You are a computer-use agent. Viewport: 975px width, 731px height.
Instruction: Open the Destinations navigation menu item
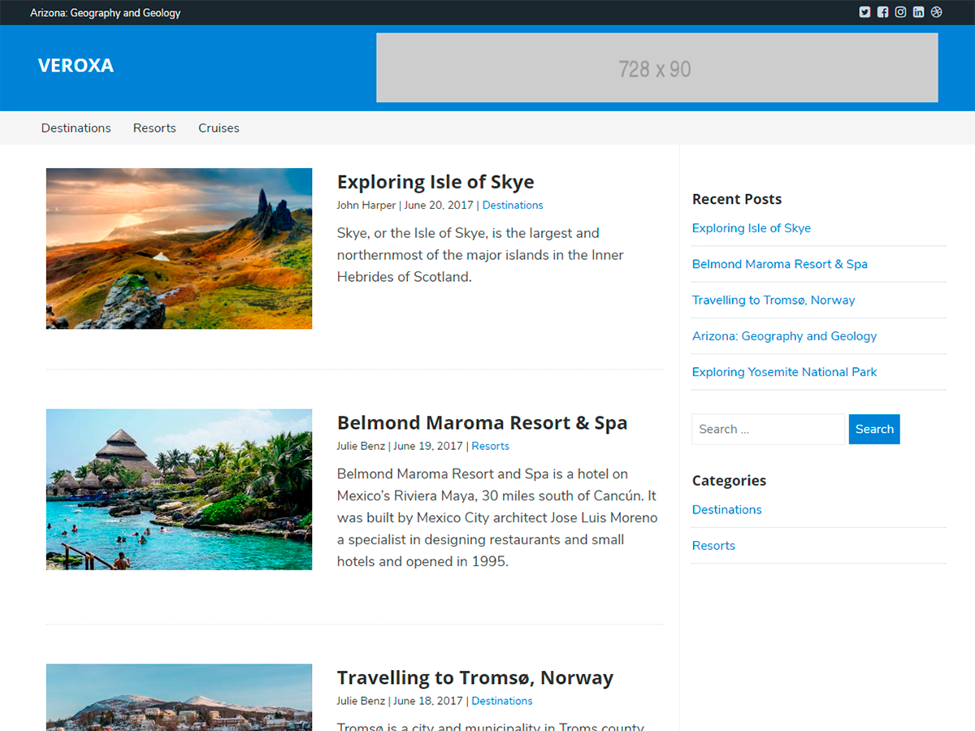click(x=76, y=128)
